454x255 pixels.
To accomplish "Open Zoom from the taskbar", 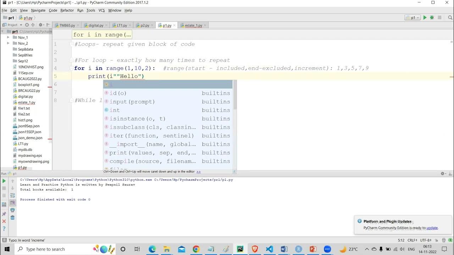I will click(x=327, y=249).
